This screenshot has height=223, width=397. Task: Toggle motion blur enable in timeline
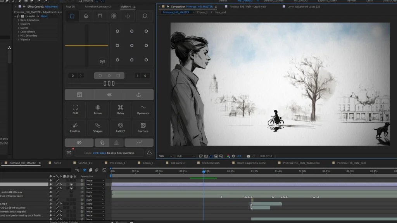[x=97, y=170]
